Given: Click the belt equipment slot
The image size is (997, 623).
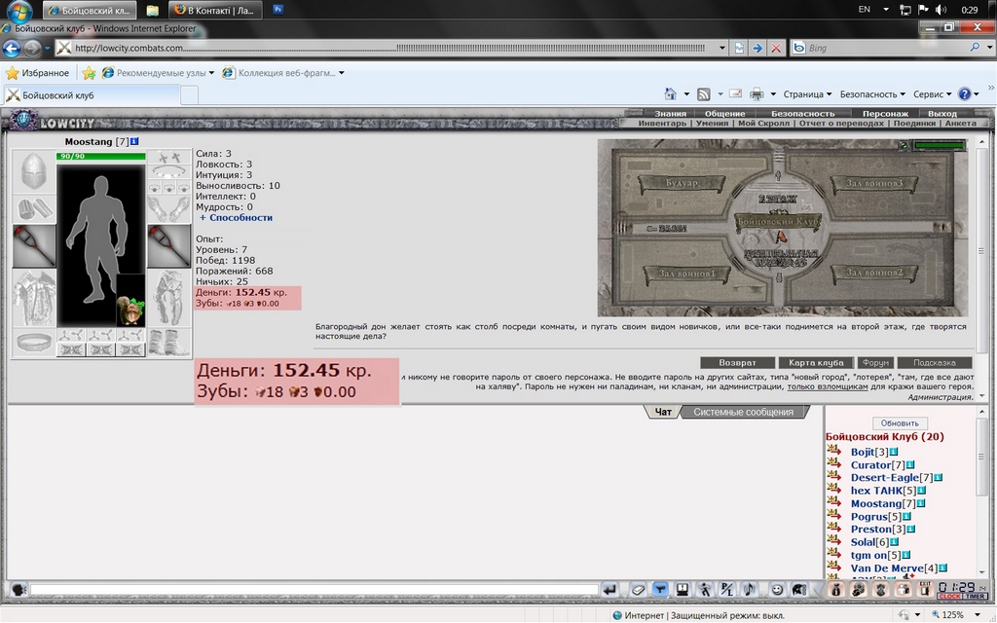Looking at the screenshot, I should (34, 343).
